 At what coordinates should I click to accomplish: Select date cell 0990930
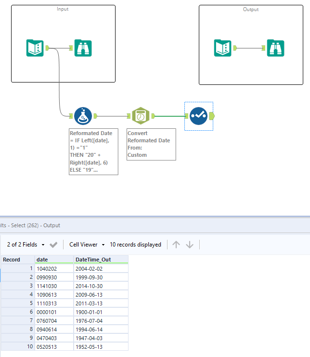pyautogui.click(x=54, y=277)
